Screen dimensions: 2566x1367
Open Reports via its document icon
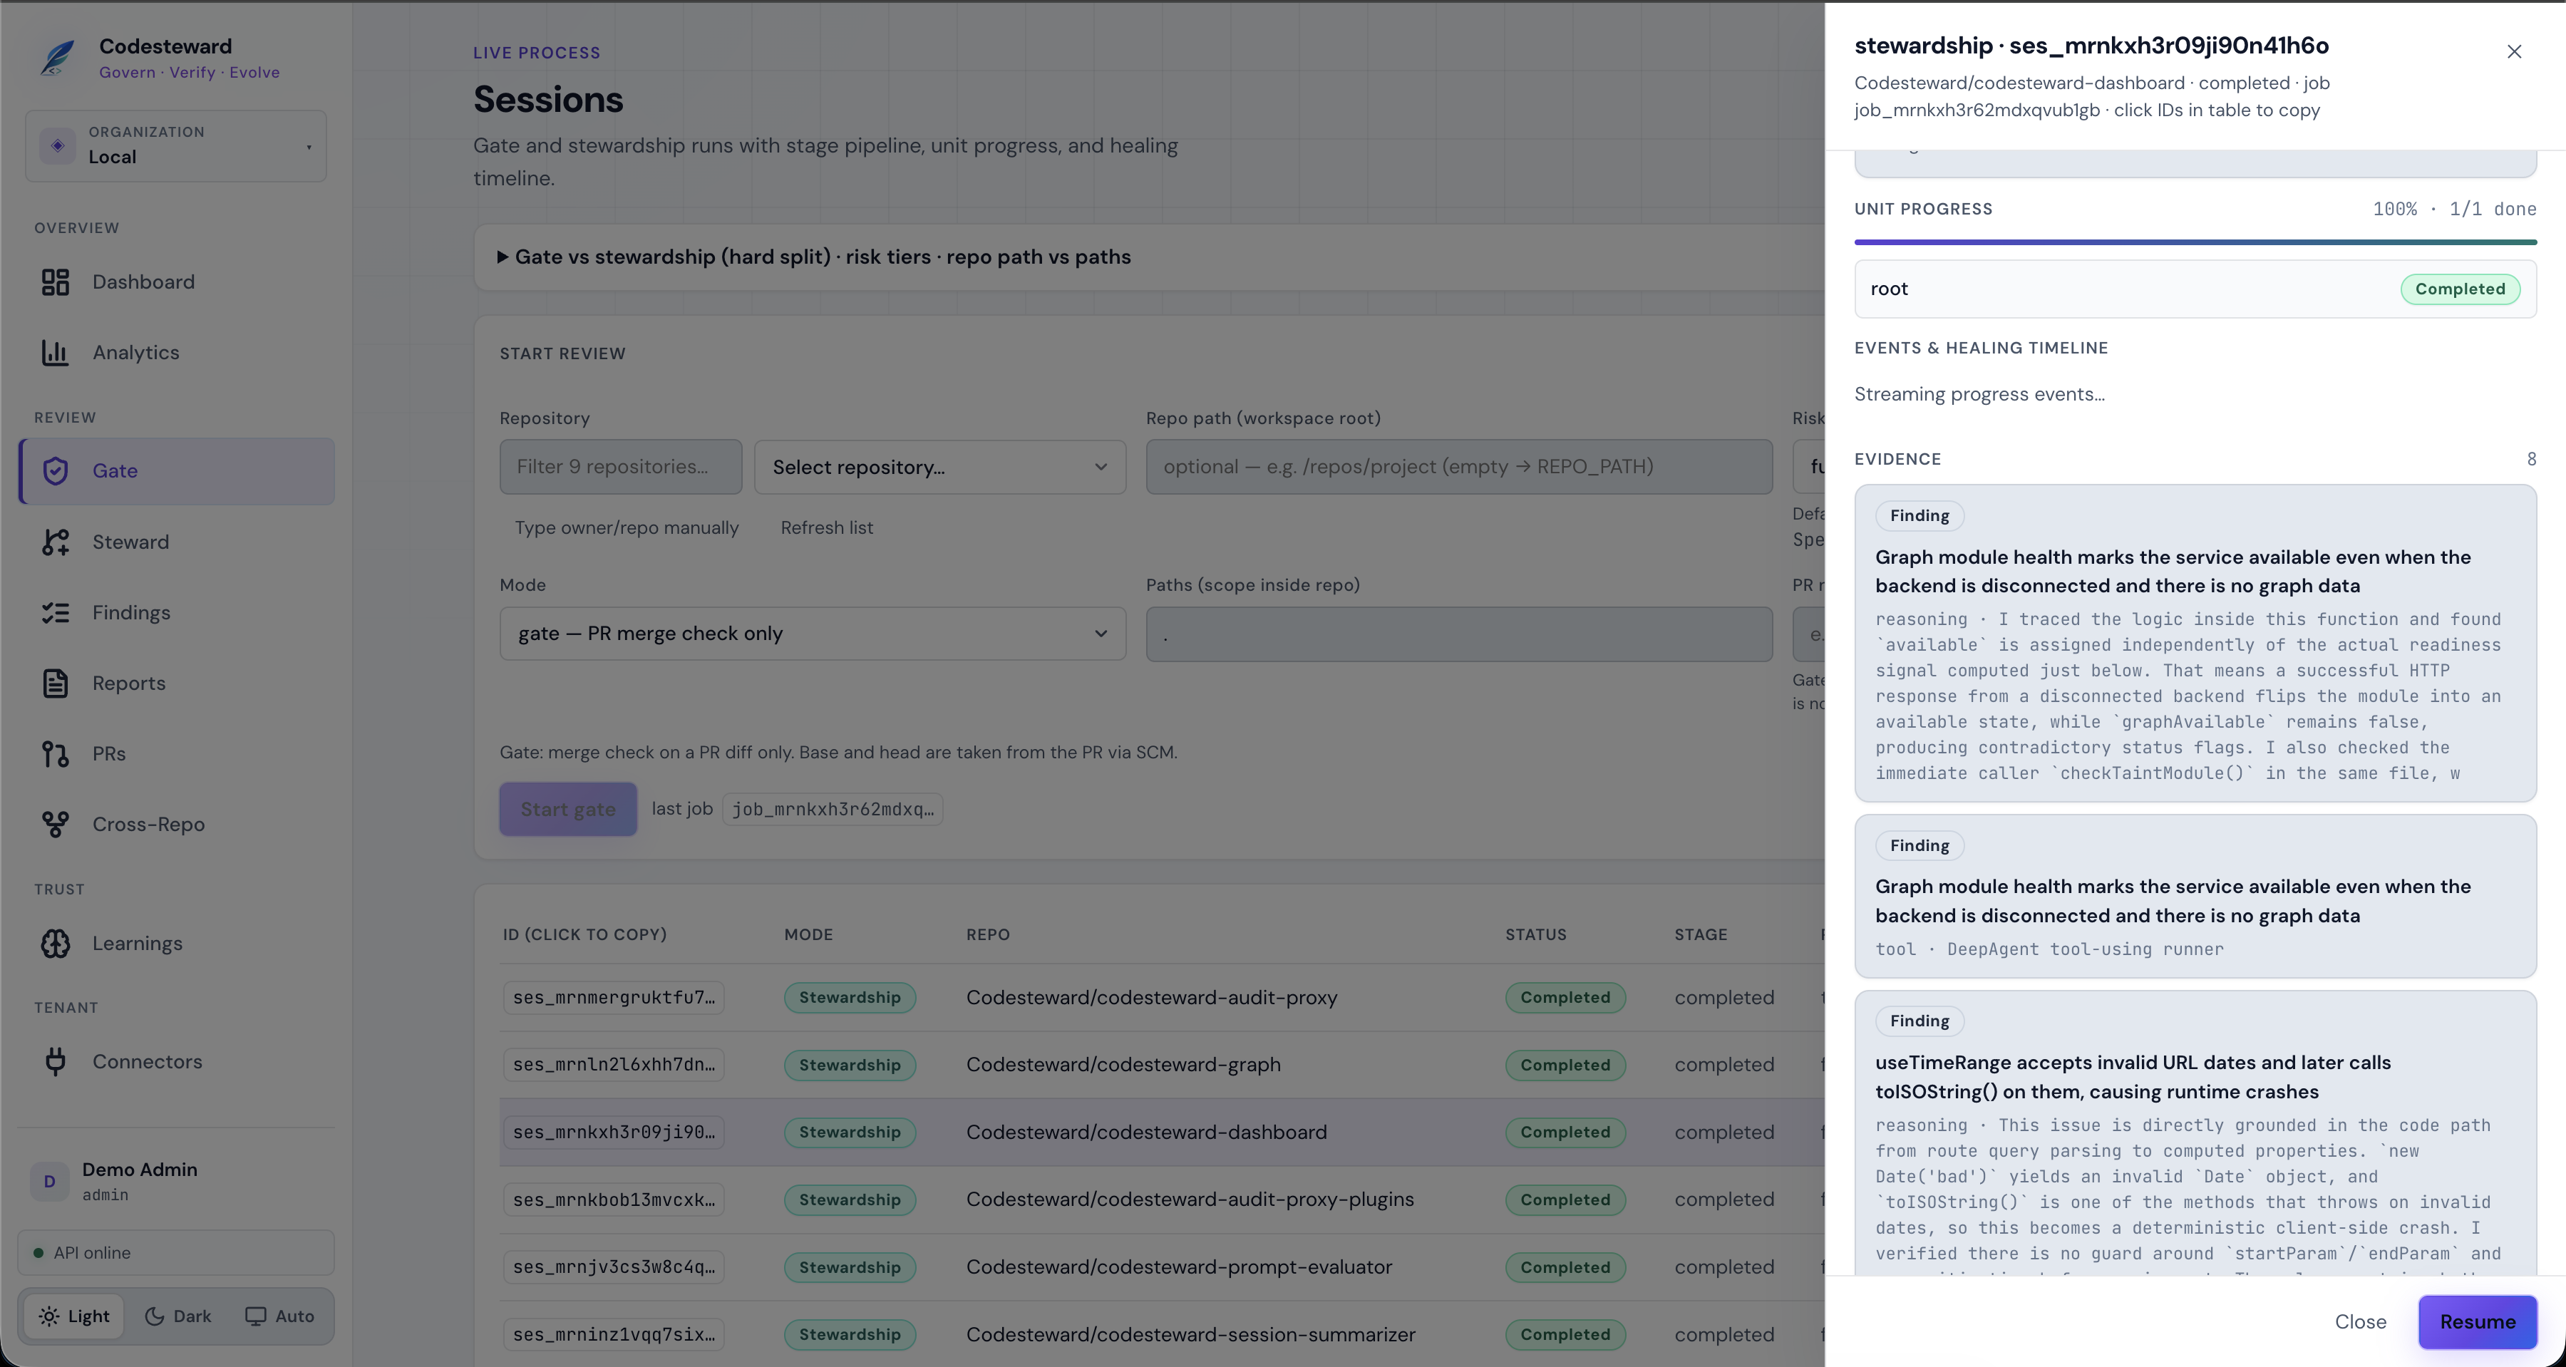tap(56, 683)
